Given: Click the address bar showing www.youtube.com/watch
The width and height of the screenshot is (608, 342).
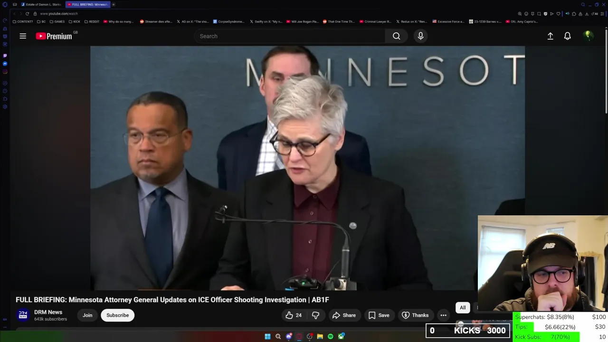Looking at the screenshot, I should click(59, 14).
